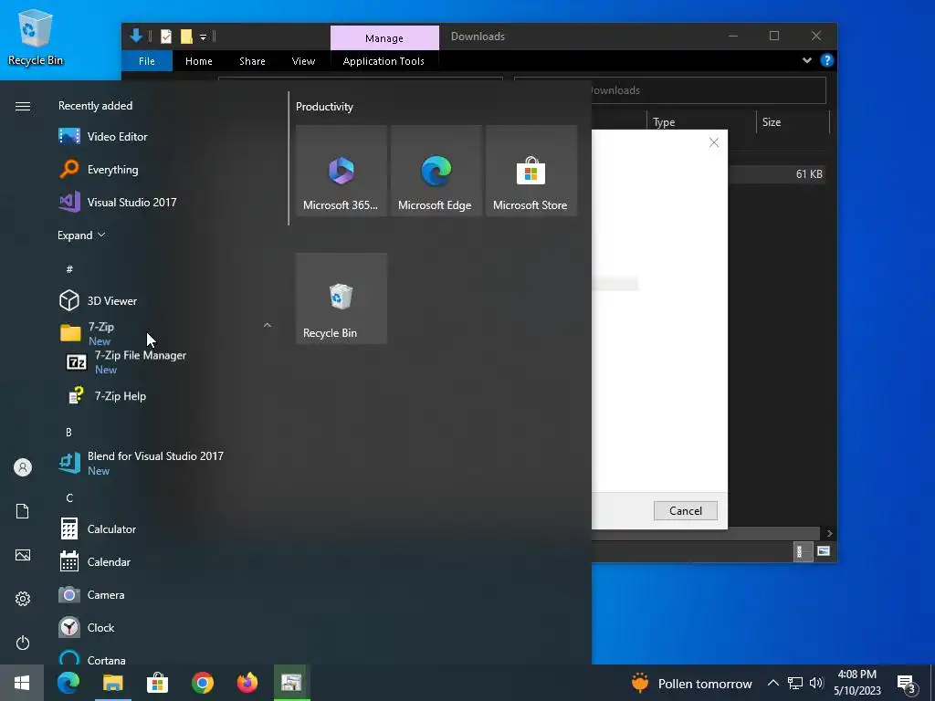Click Cancel in the white dialog
Image resolution: width=935 pixels, height=701 pixels.
685,510
